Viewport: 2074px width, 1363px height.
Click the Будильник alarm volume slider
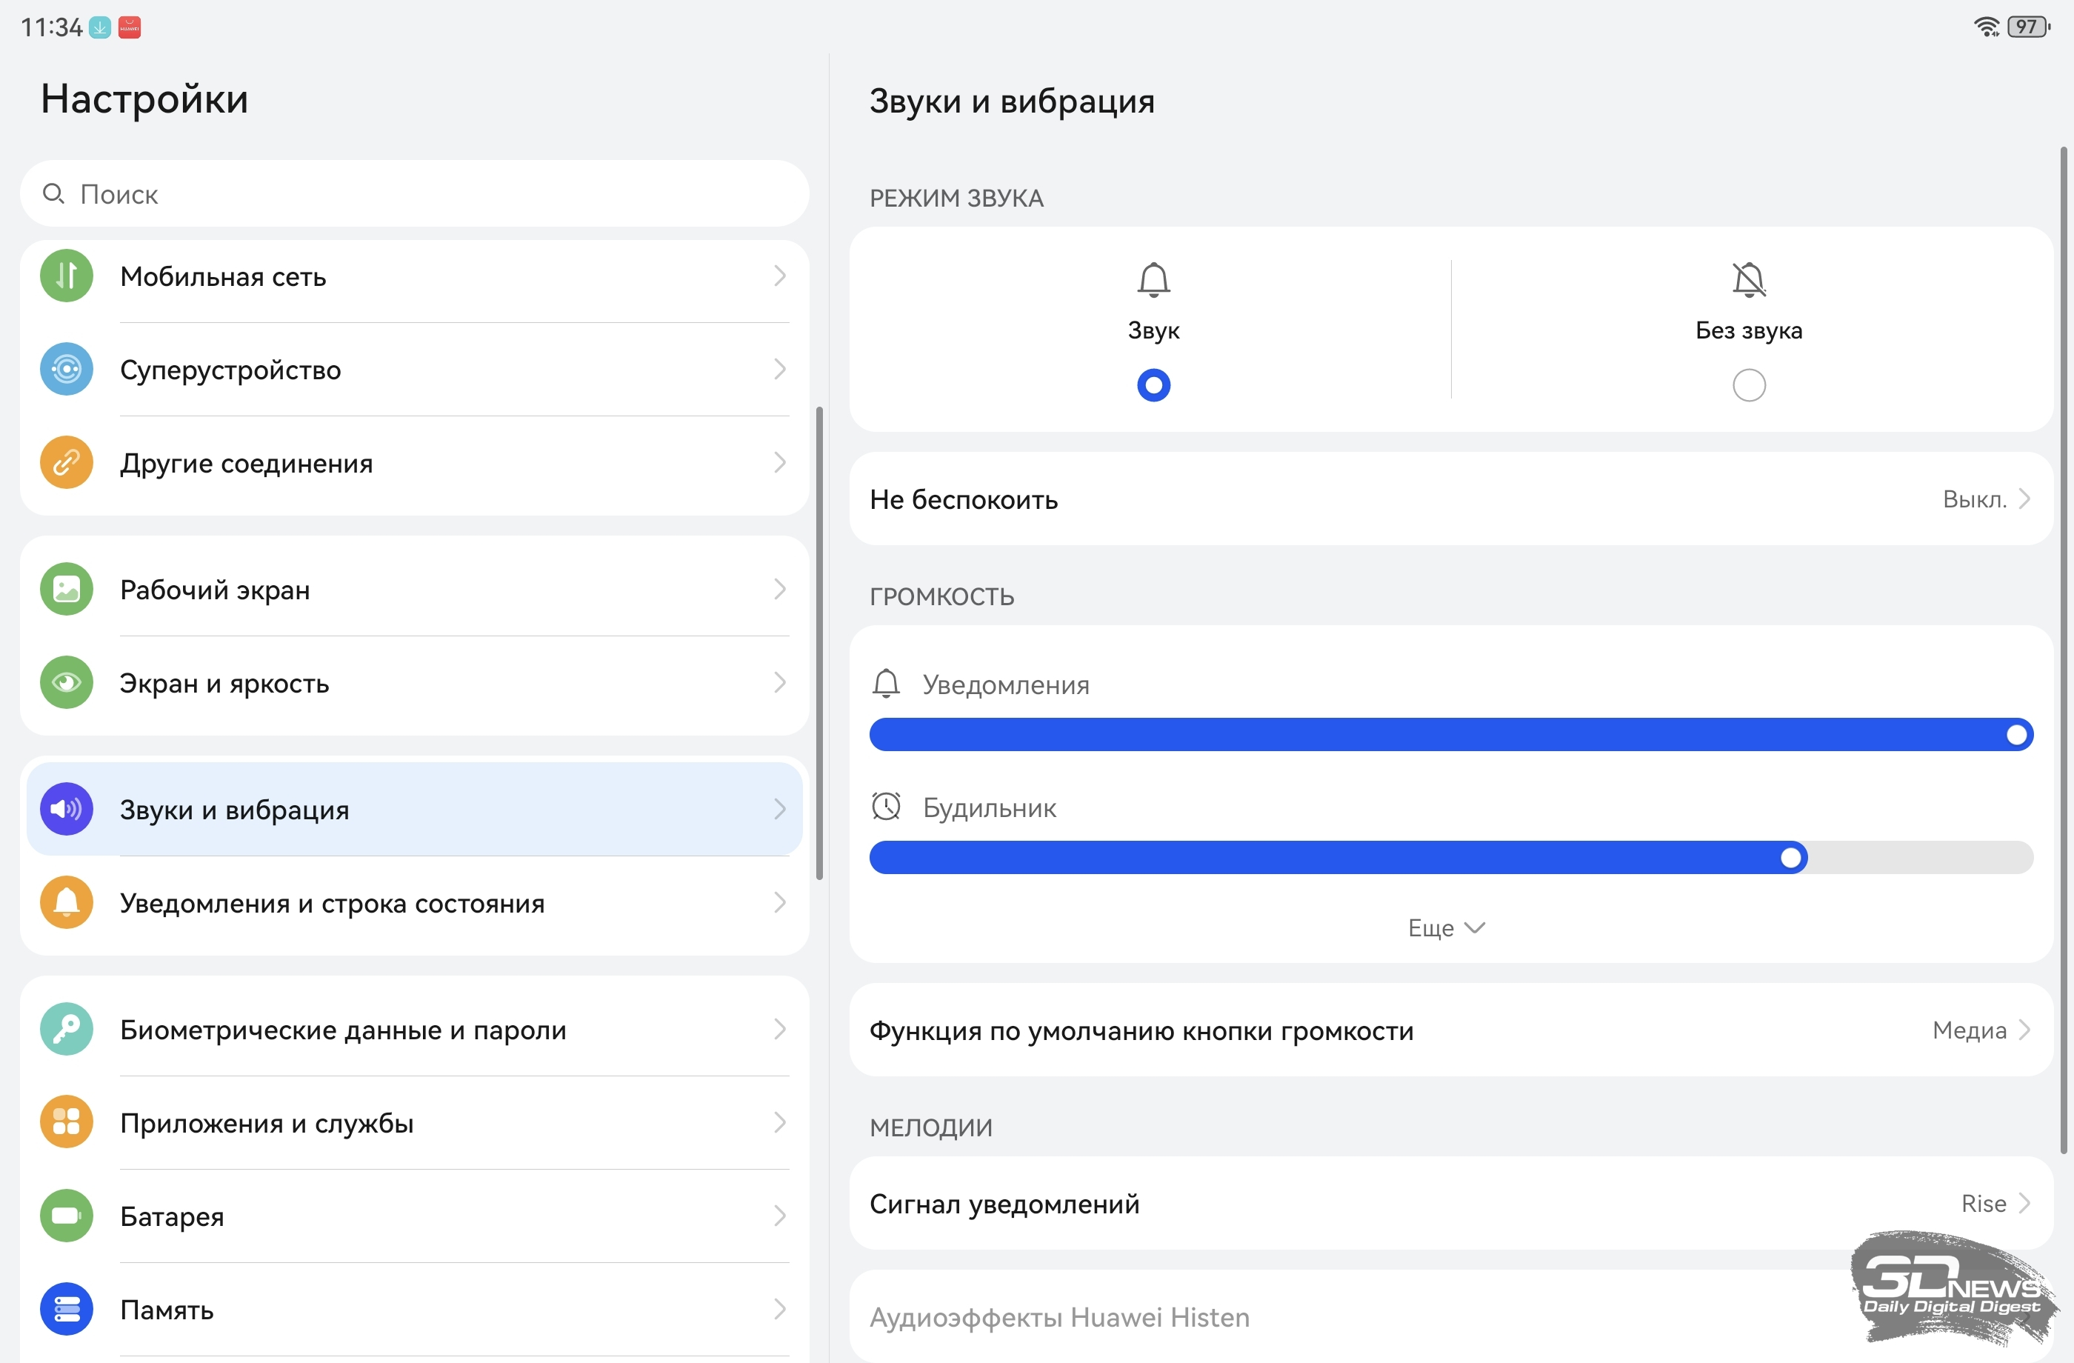1451,858
